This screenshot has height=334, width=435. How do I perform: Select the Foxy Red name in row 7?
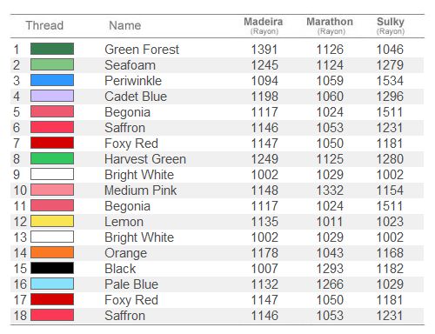(x=131, y=144)
